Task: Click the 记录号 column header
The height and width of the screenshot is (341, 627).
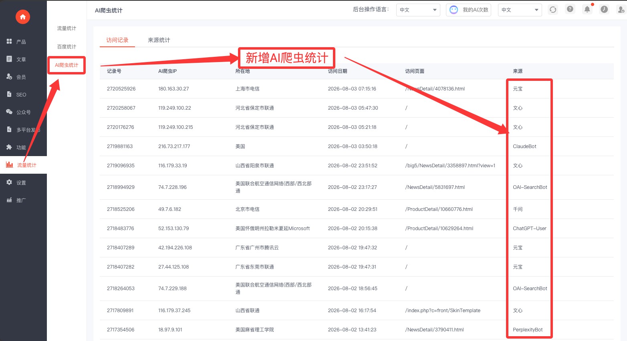Action: 114,71
